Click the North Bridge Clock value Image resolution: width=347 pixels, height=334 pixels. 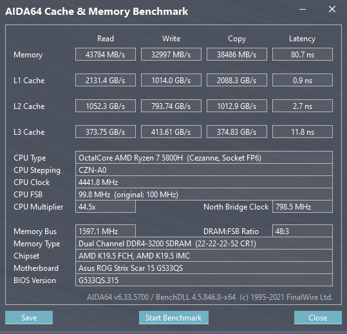point(303,206)
